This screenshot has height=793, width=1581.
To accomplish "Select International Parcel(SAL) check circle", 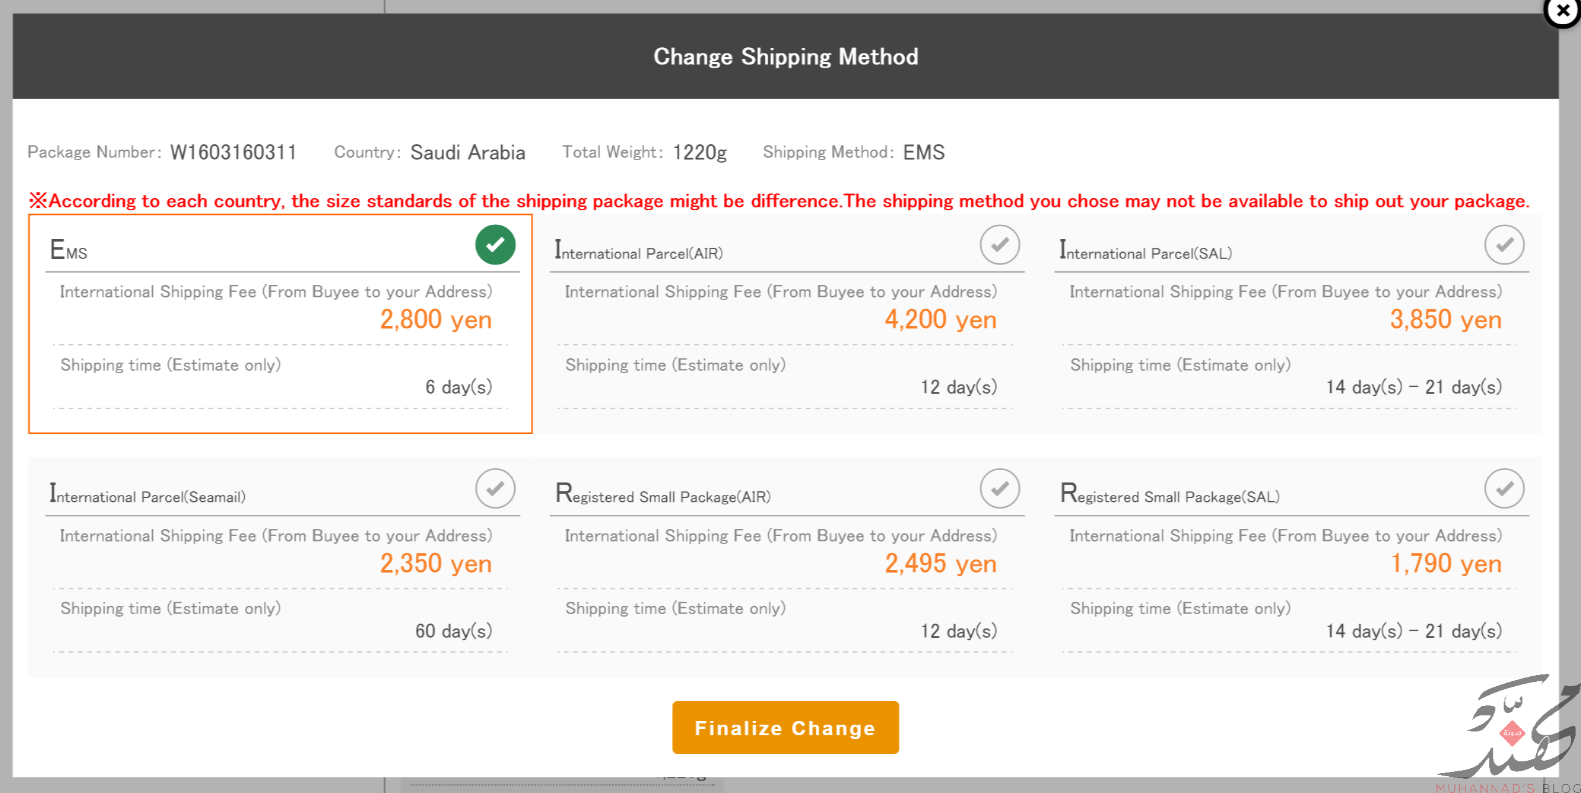I will [x=1504, y=245].
